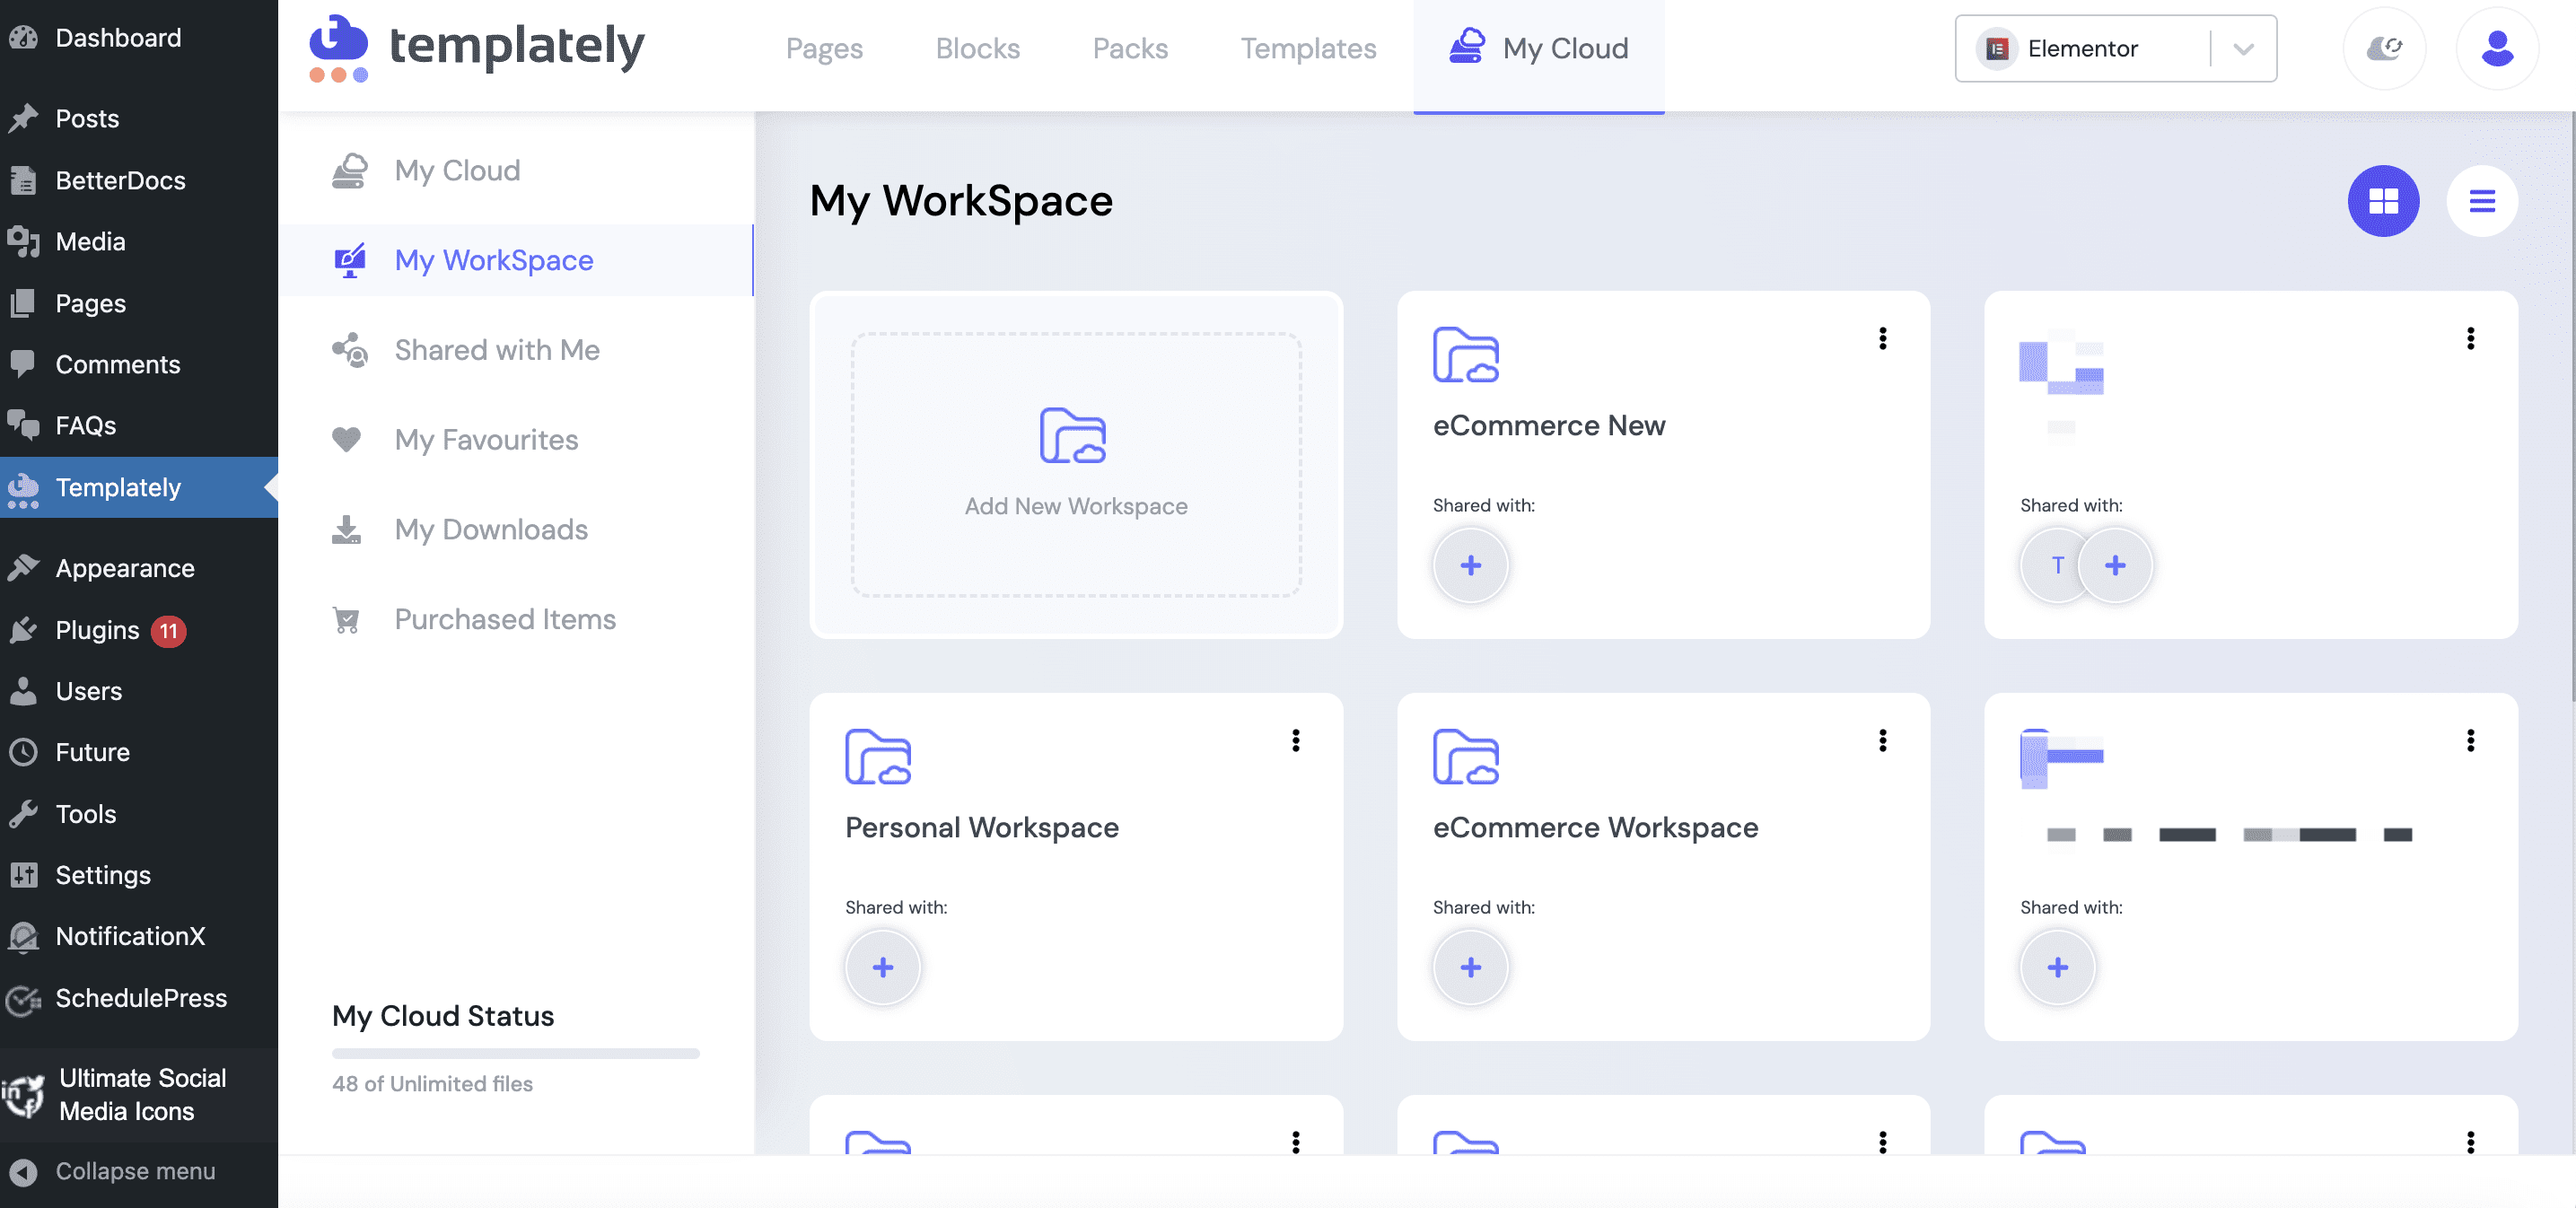Open the user profile avatar icon
This screenshot has height=1208, width=2576.
[2497, 48]
